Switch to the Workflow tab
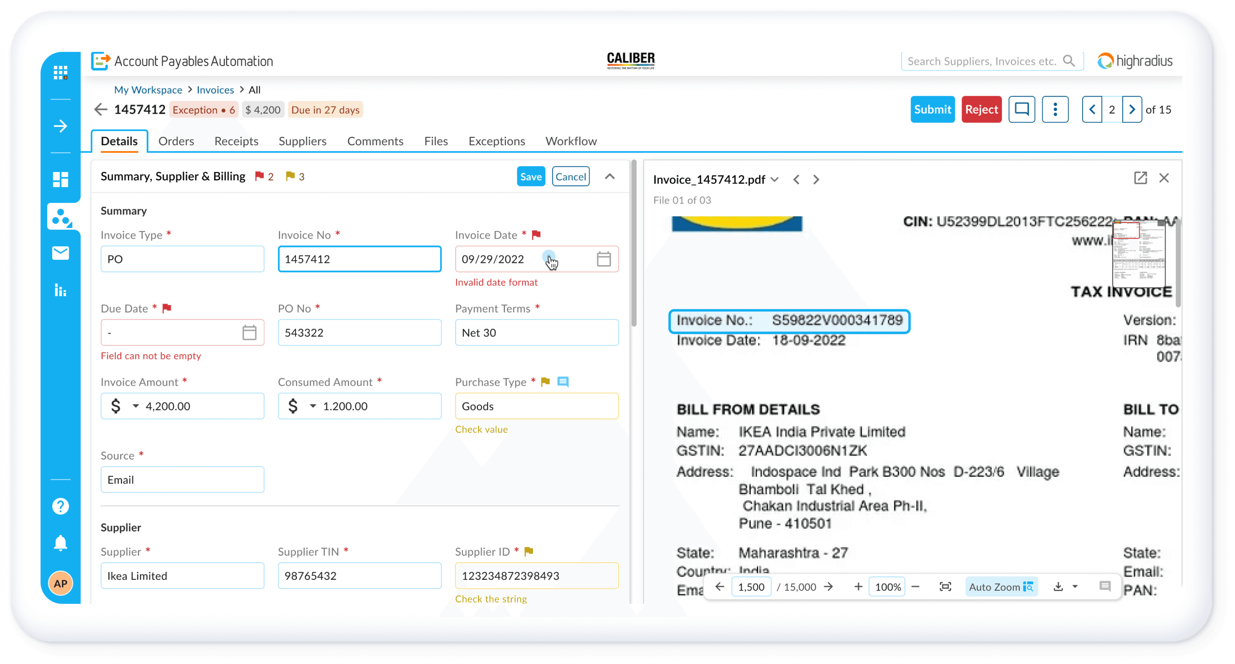1235x664 pixels. click(571, 141)
